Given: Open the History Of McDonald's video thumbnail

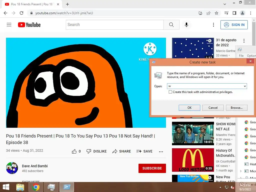Looking at the screenshot, I should (193, 160).
